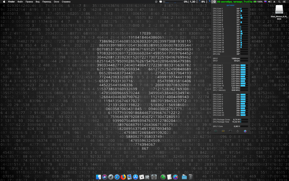Launch Firefox from the Dock
Viewport: 289px width, 181px height.
tap(123, 177)
